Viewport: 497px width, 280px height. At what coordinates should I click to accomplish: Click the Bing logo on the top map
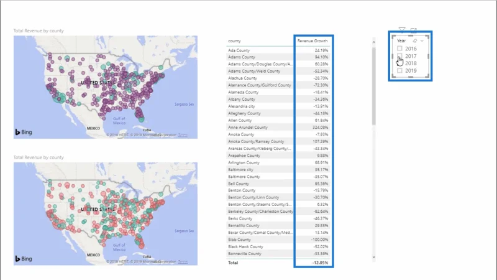pos(24,132)
